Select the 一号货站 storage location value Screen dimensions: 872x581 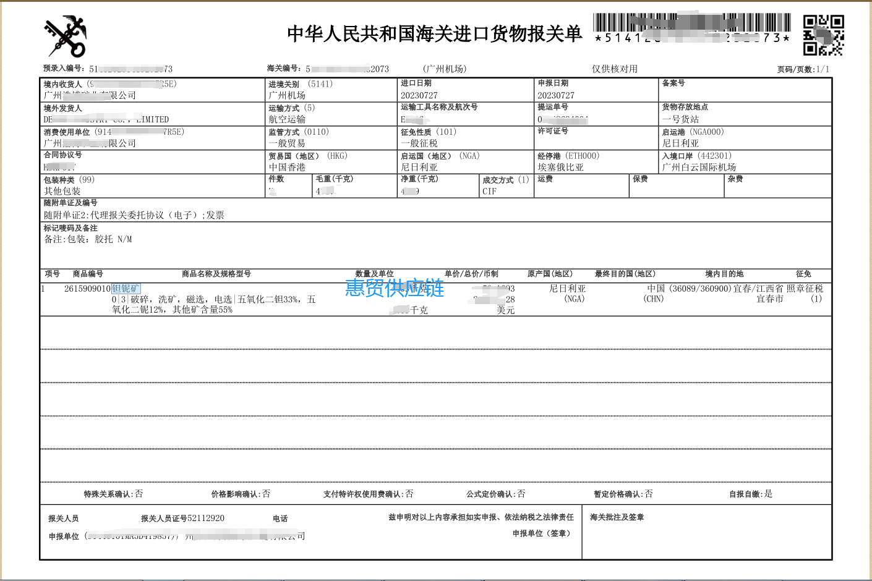(x=680, y=119)
